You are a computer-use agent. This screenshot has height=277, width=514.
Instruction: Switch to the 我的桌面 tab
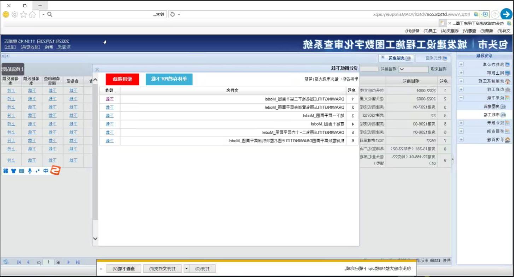click(433, 58)
